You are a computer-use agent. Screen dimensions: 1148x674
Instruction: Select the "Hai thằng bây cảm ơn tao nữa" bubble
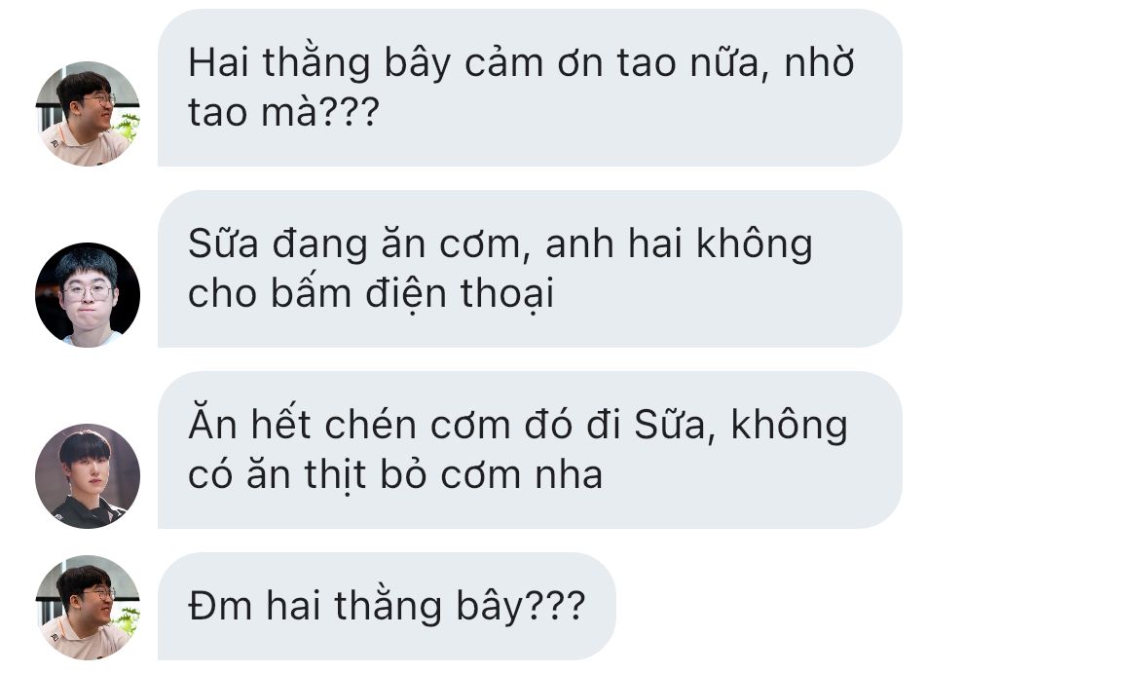coord(530,88)
